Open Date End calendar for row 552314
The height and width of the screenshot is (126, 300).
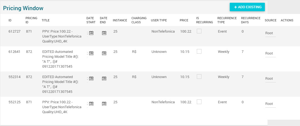104,79
